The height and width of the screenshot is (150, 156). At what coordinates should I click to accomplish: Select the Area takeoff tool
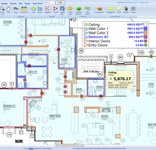pos(34,10)
